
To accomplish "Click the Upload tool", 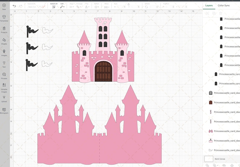I will pos(4,99).
